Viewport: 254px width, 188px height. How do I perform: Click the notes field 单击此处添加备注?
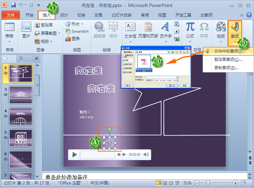(x=144, y=176)
